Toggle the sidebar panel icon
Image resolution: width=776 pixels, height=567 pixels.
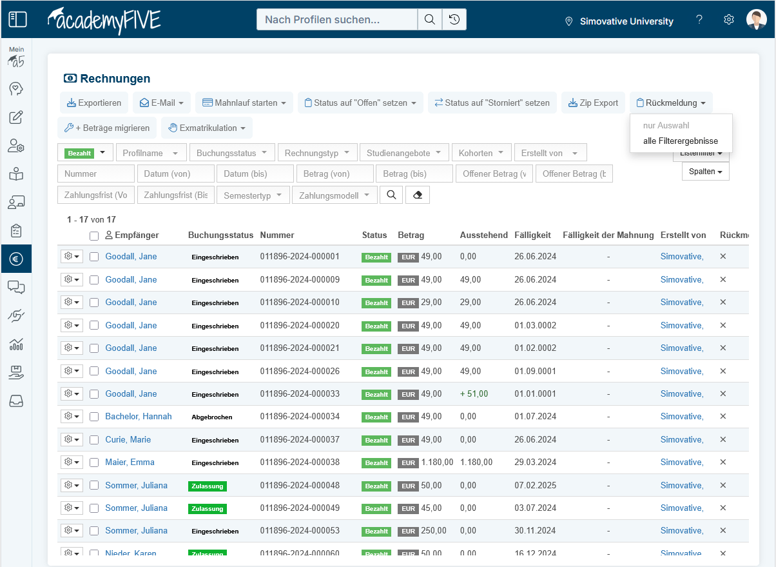(17, 19)
